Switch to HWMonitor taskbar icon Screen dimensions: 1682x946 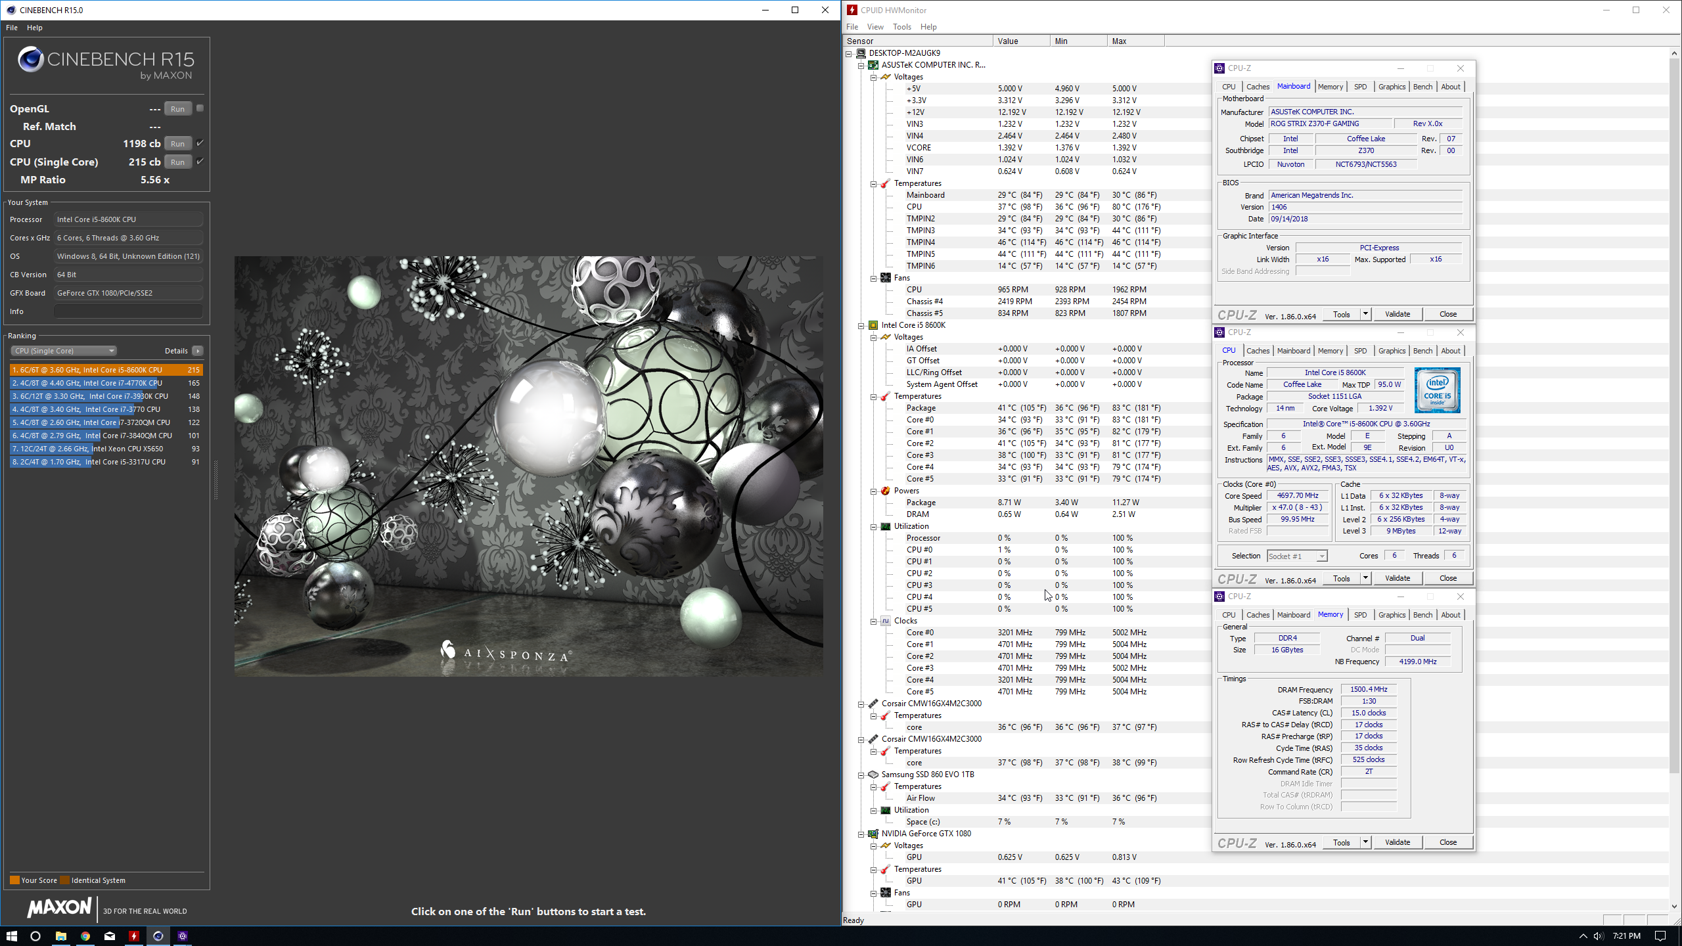coord(134,935)
